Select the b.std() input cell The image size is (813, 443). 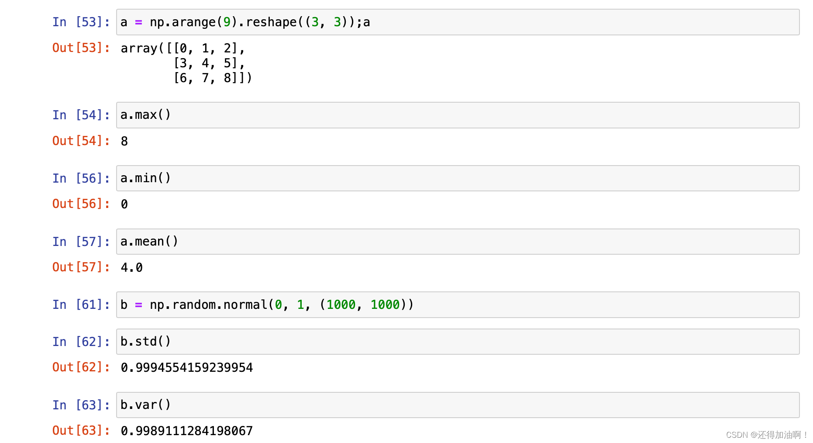click(457, 342)
